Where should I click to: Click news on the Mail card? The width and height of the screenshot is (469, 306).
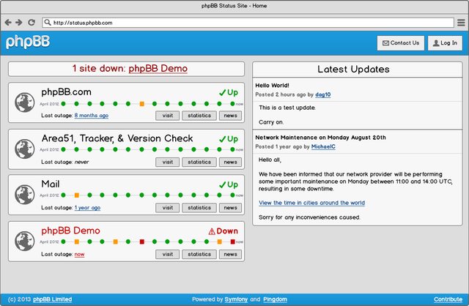click(230, 208)
